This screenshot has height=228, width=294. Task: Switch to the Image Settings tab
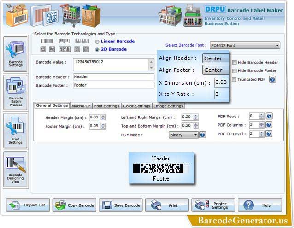pyautogui.click(x=169, y=106)
